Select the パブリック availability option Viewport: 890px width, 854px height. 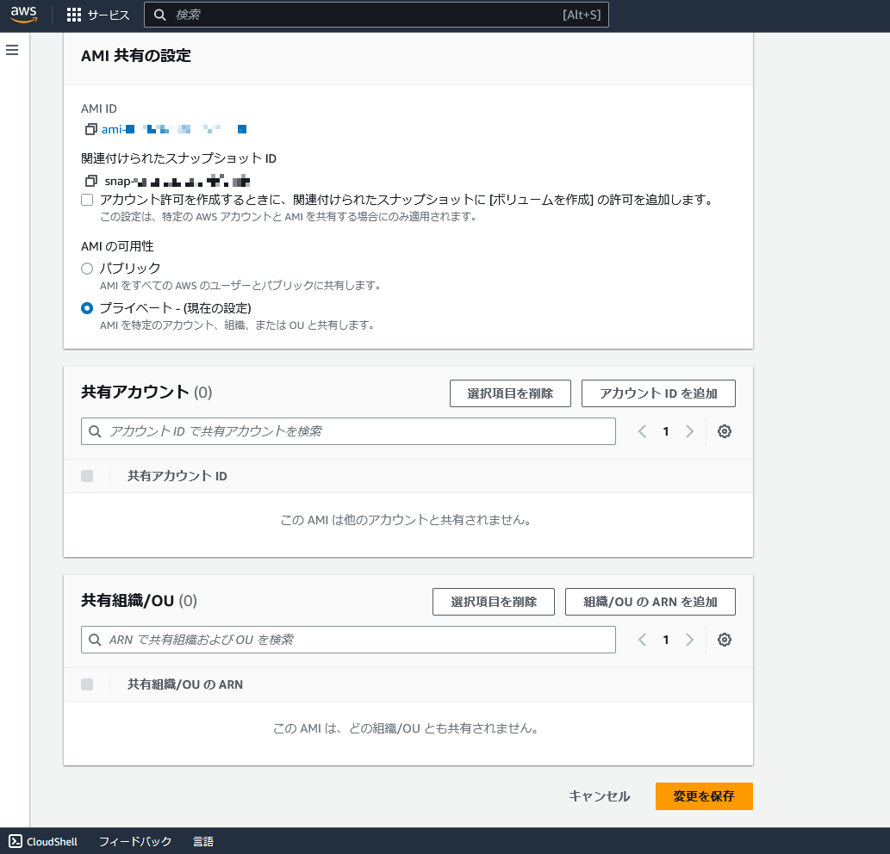point(87,268)
